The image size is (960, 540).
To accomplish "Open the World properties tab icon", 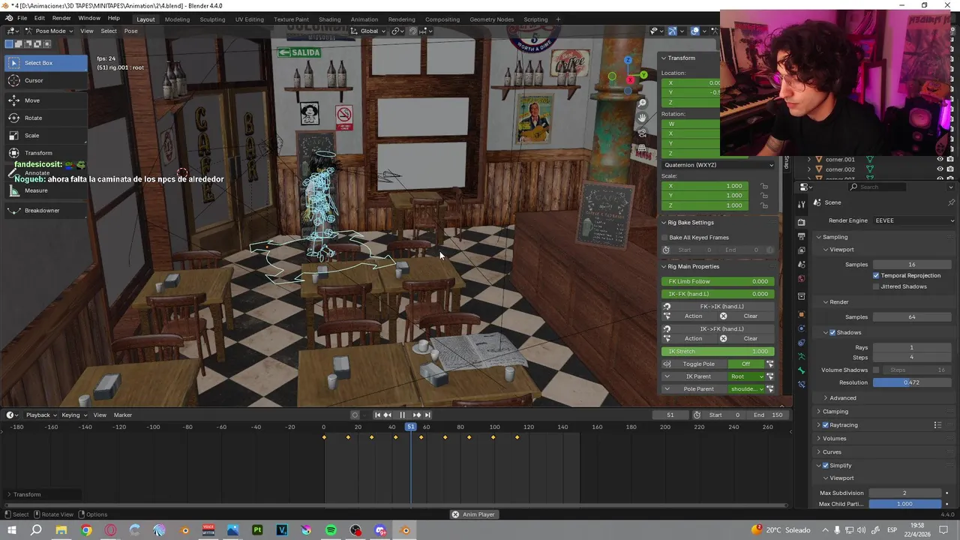I will [x=801, y=279].
